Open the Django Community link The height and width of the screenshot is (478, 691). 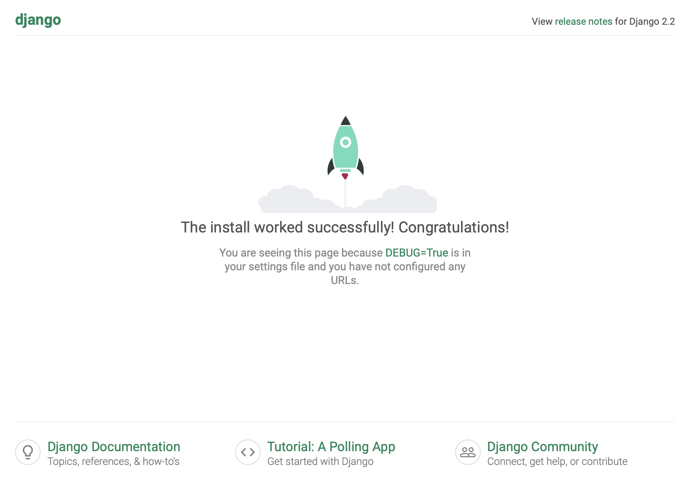point(543,447)
